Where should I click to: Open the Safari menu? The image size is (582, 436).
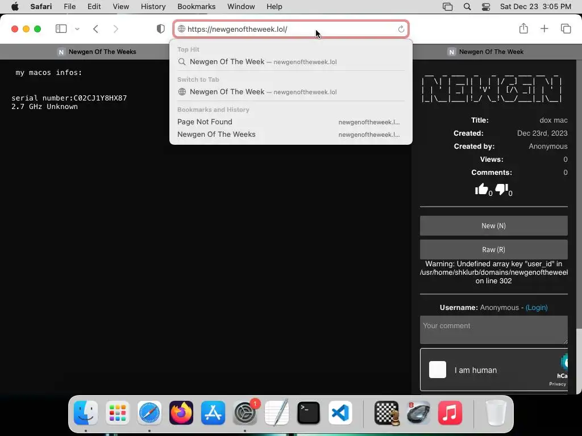(x=41, y=7)
